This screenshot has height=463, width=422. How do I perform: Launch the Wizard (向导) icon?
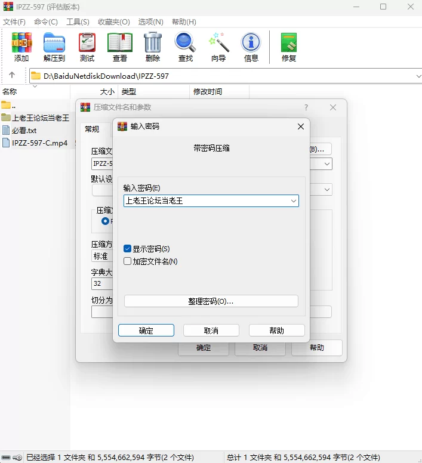coord(218,47)
